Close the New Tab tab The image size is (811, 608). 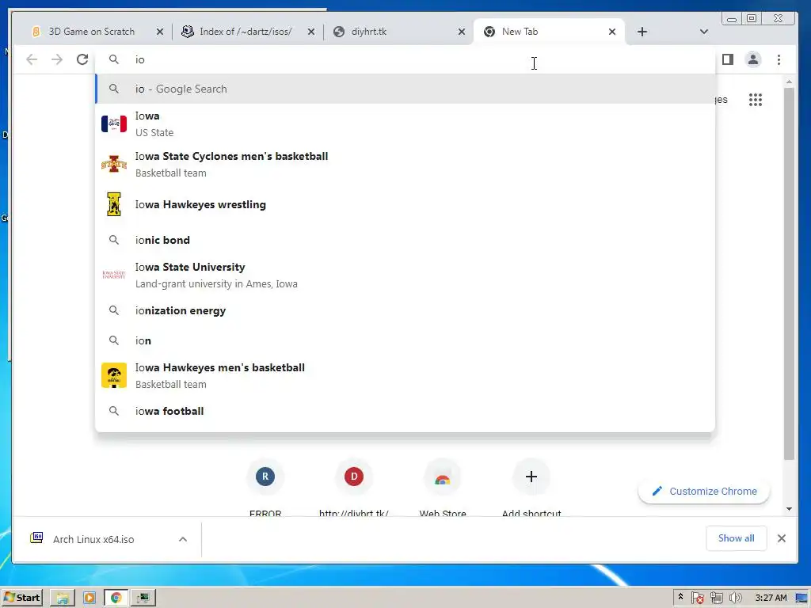[x=612, y=32]
